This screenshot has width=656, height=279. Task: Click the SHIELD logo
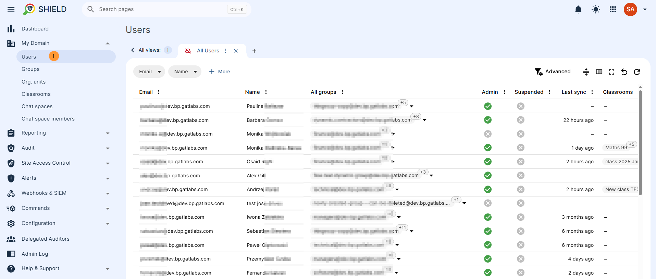pyautogui.click(x=45, y=9)
